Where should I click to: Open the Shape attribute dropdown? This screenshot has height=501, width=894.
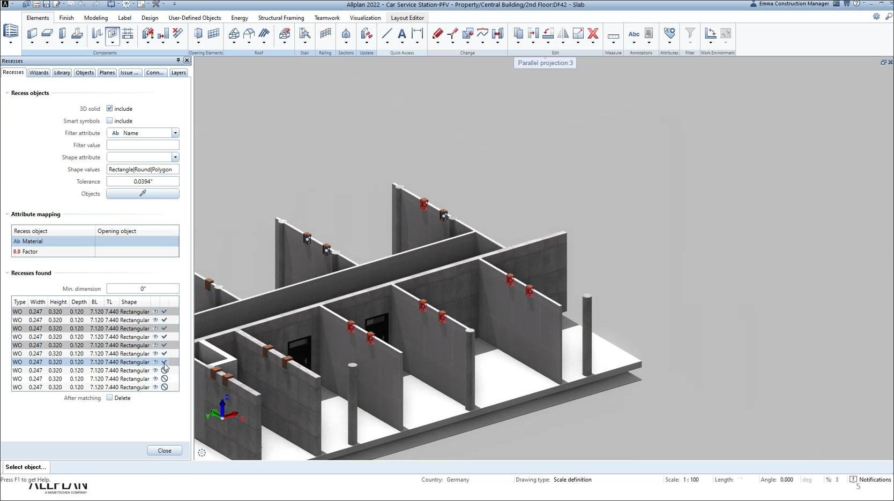[175, 157]
